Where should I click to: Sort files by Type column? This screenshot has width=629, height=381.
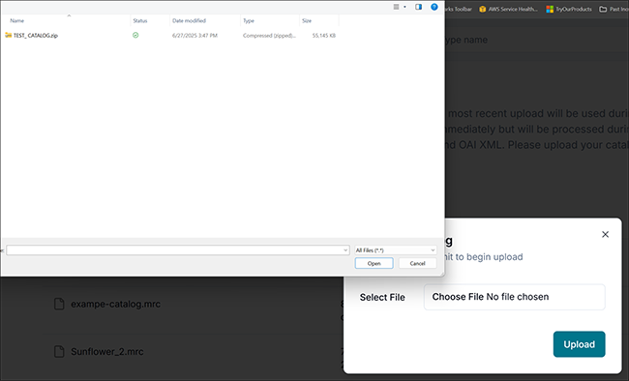[249, 21]
